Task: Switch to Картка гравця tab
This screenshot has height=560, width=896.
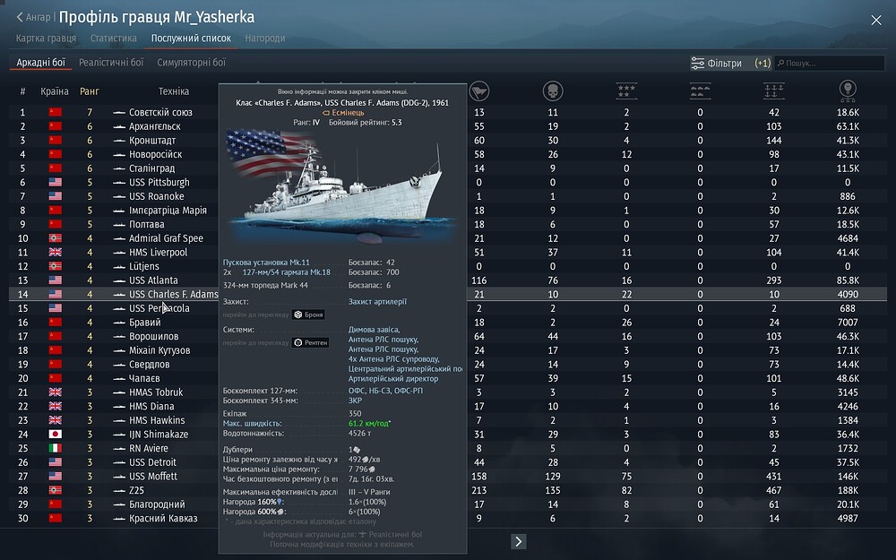Action: pyautogui.click(x=46, y=39)
